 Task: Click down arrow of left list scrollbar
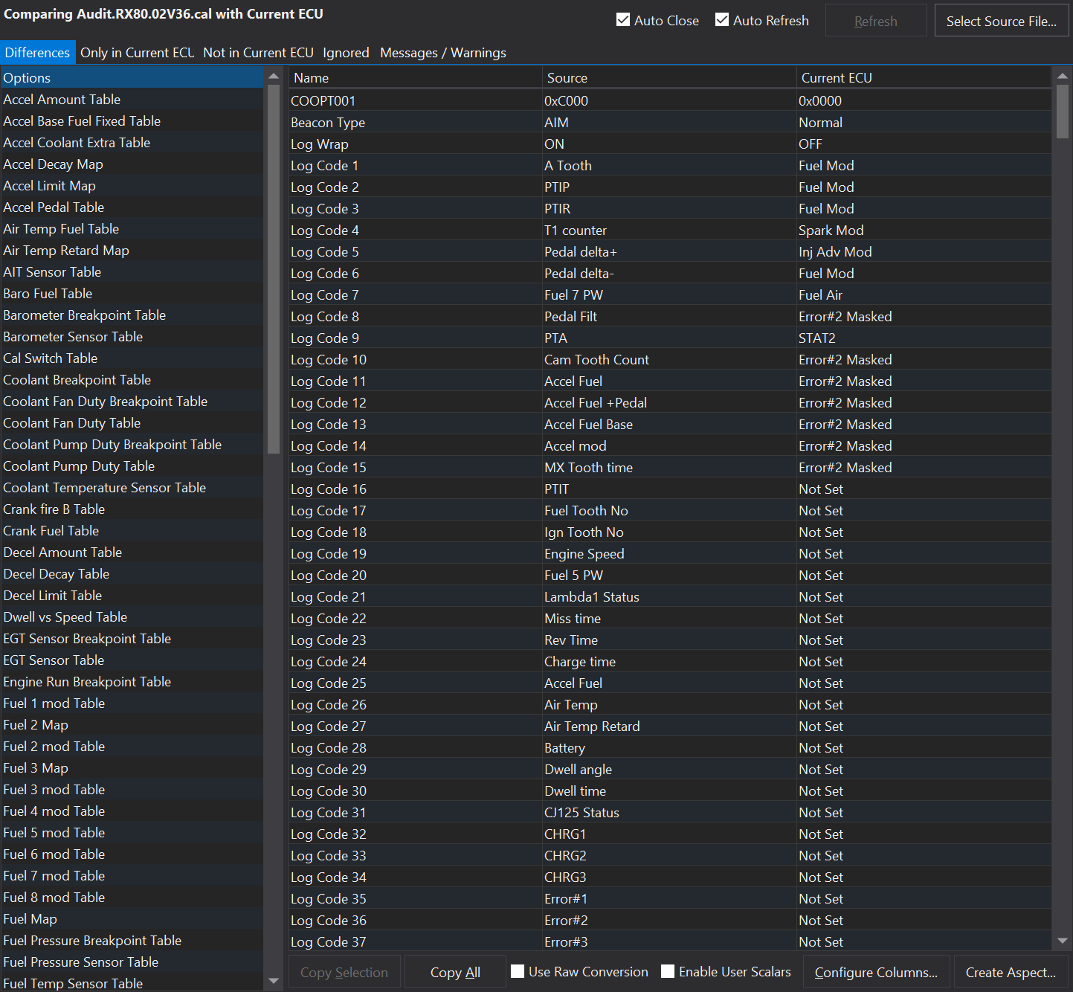pyautogui.click(x=274, y=981)
